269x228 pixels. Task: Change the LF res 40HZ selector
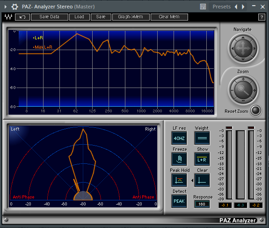[179, 138]
